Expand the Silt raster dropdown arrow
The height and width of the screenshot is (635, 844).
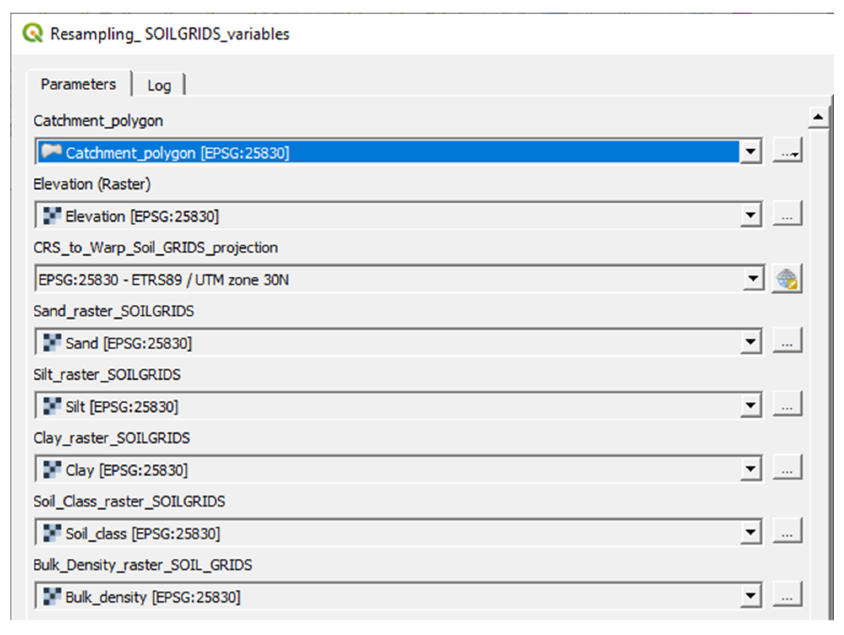[750, 405]
